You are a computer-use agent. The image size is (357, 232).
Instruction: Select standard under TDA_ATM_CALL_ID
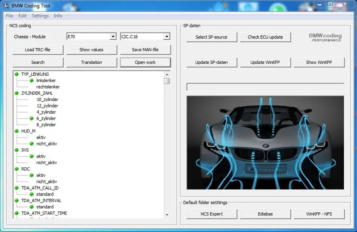pos(45,194)
